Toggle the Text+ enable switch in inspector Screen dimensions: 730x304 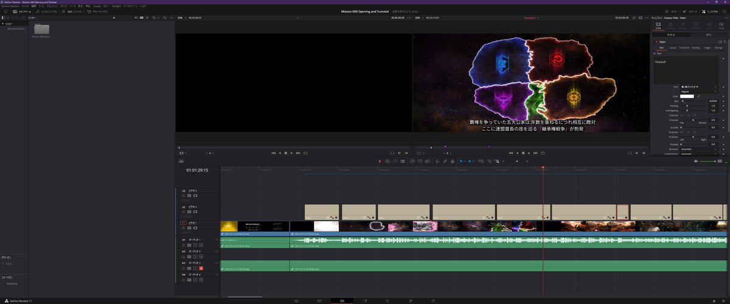656,42
